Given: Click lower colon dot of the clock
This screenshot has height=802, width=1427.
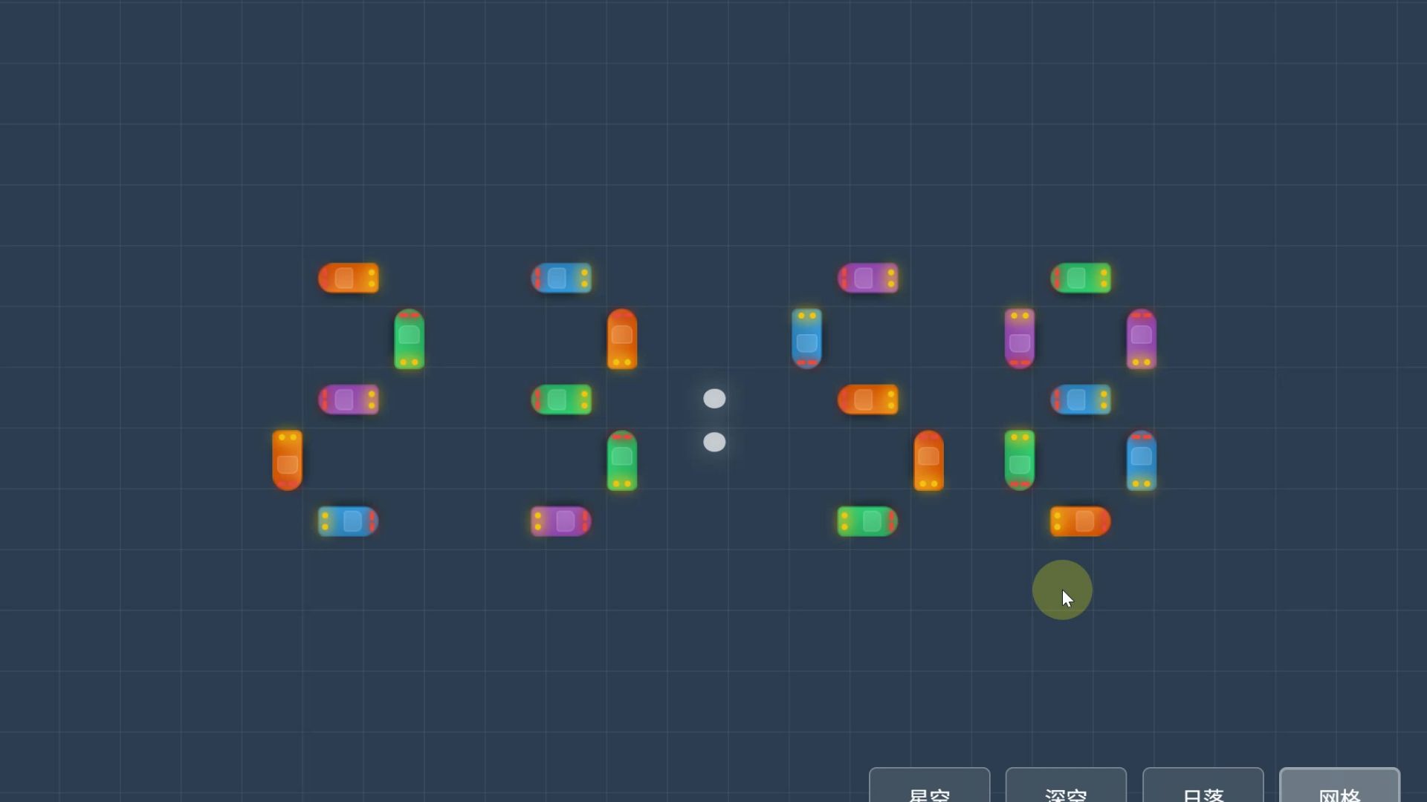Looking at the screenshot, I should (x=714, y=443).
